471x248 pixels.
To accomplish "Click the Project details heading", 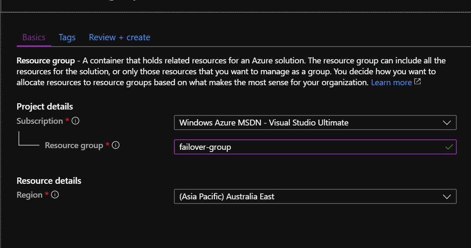I will [44, 106].
